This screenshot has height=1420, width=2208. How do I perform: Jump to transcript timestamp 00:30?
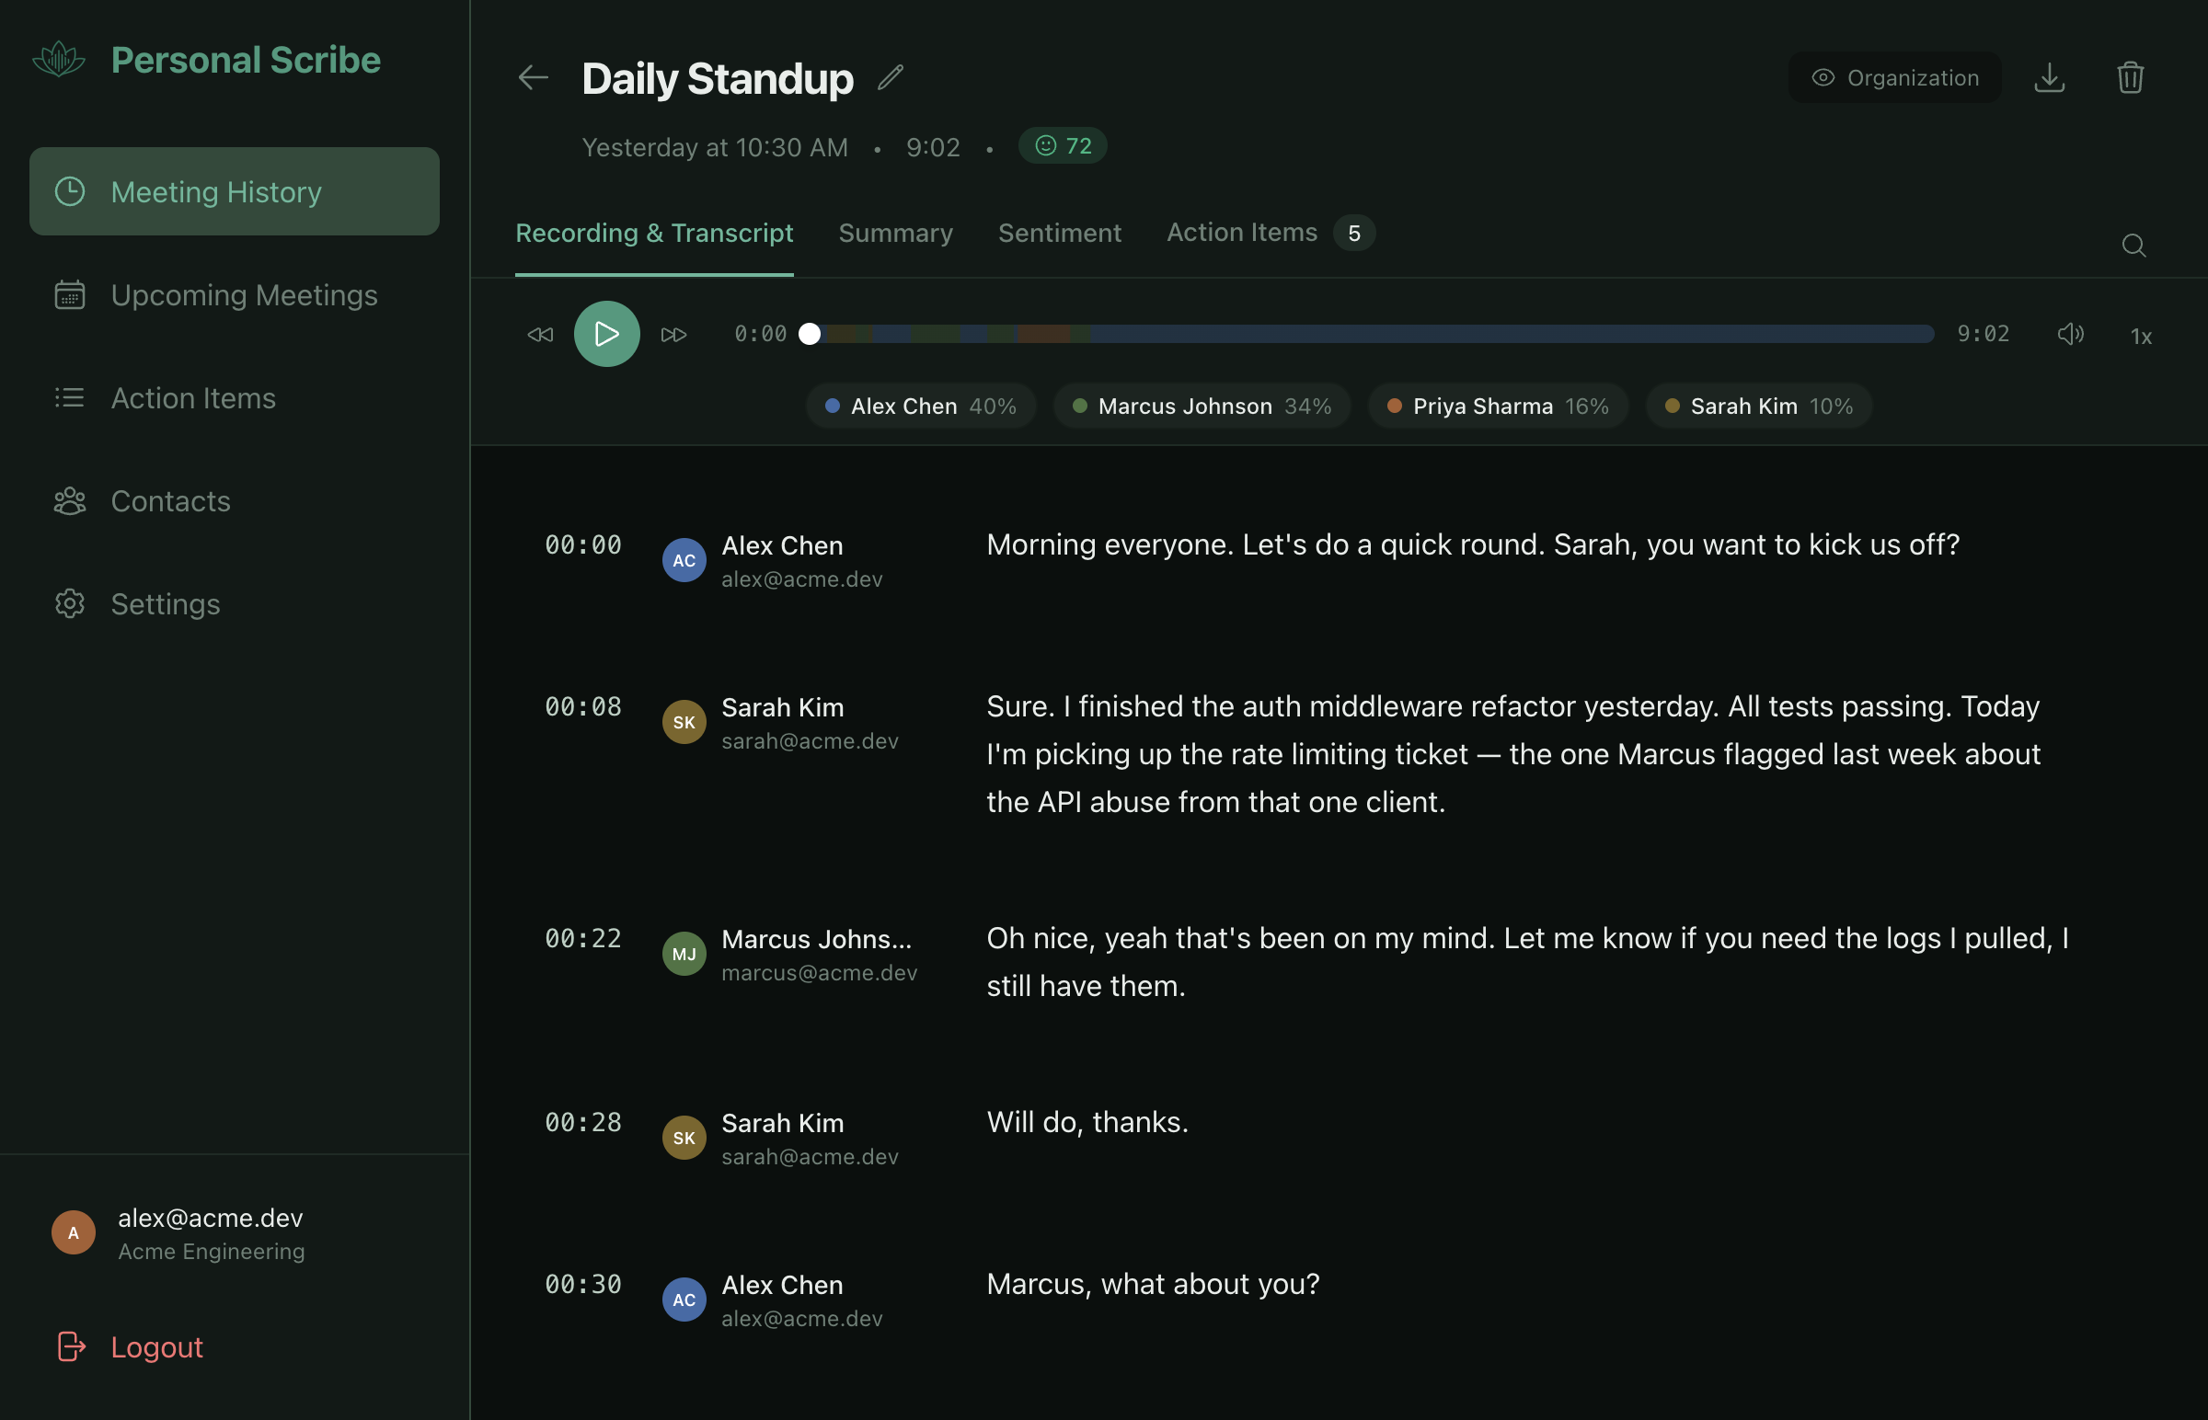pos(583,1285)
